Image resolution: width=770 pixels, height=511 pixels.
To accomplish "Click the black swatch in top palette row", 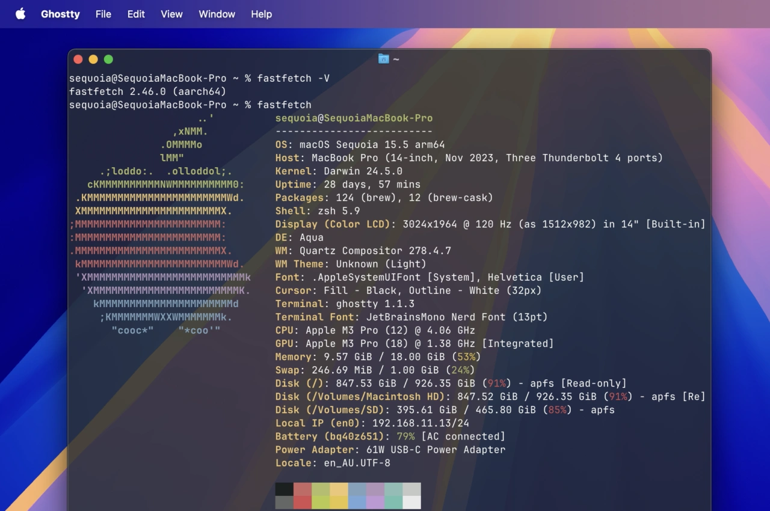I will tap(285, 489).
